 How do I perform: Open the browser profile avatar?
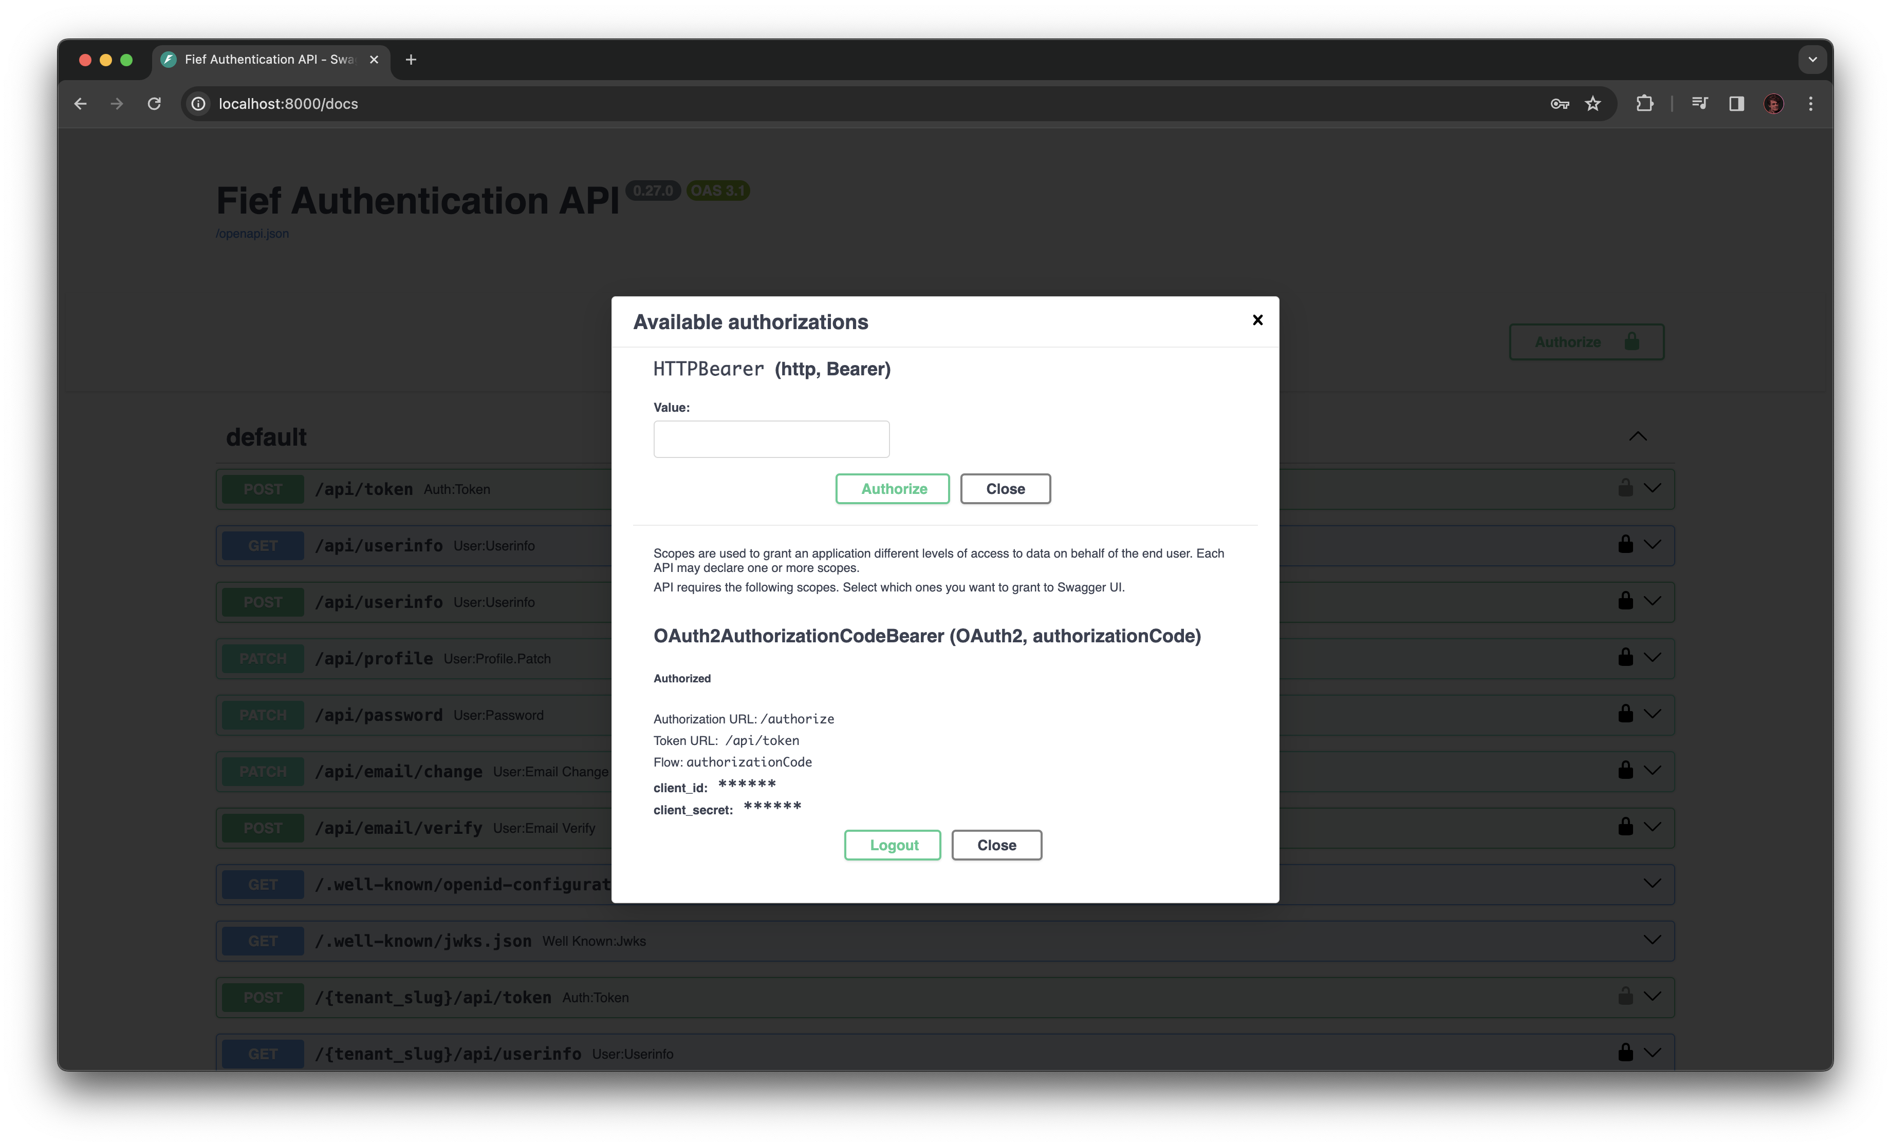[1773, 104]
